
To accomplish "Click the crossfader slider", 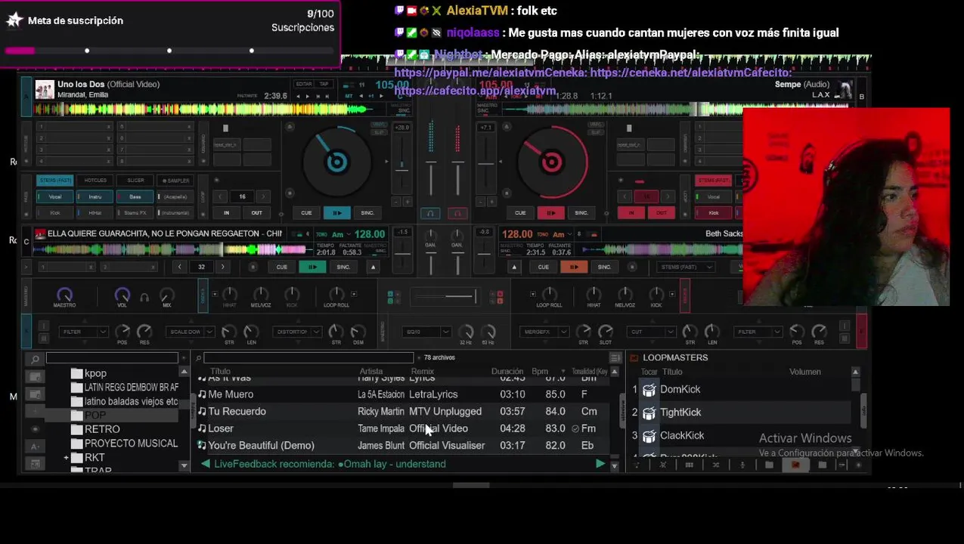I will (x=445, y=297).
